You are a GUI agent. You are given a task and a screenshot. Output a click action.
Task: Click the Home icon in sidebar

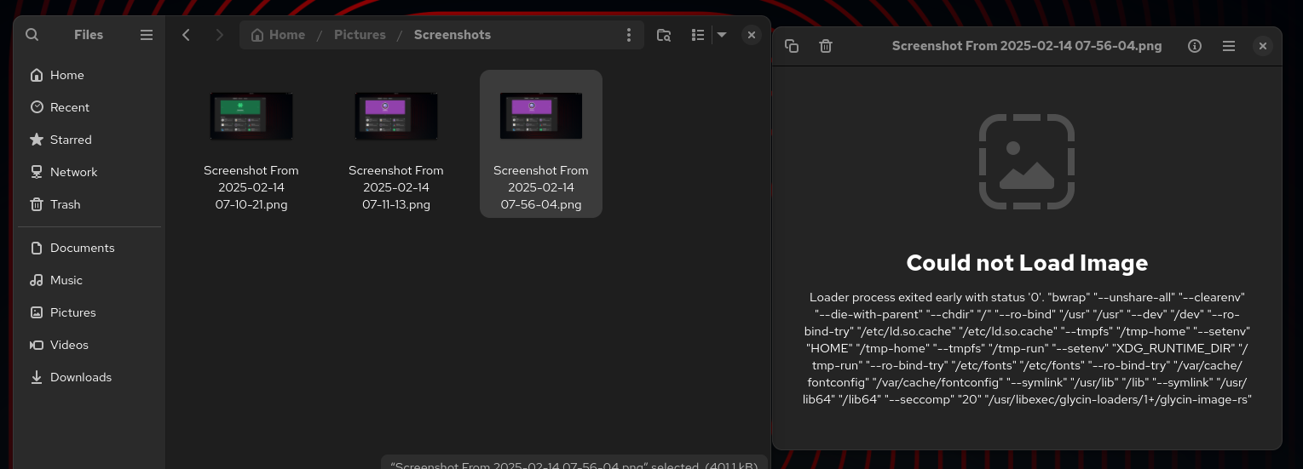(37, 75)
